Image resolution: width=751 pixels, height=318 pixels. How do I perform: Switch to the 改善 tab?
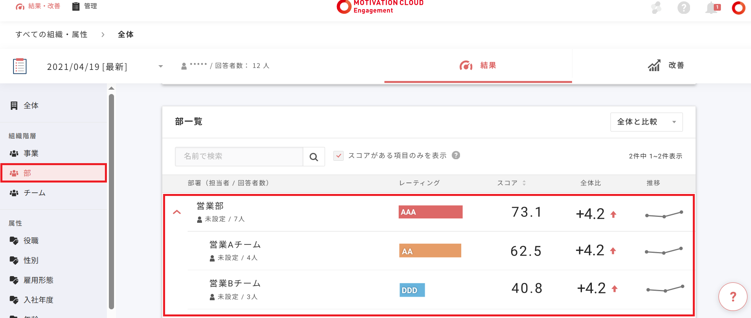click(x=666, y=66)
